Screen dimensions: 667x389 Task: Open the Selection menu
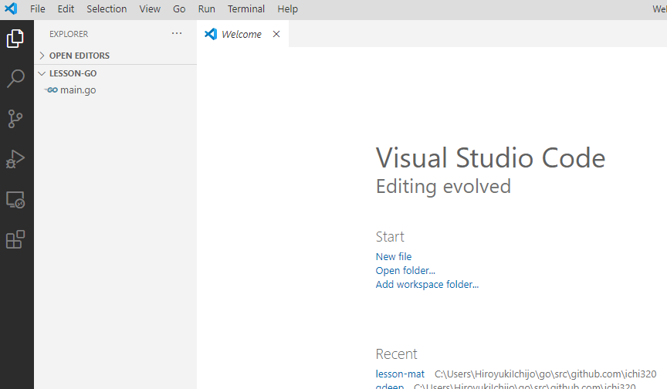click(x=107, y=9)
